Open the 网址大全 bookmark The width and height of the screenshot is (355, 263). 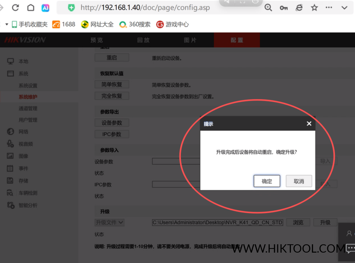point(97,24)
